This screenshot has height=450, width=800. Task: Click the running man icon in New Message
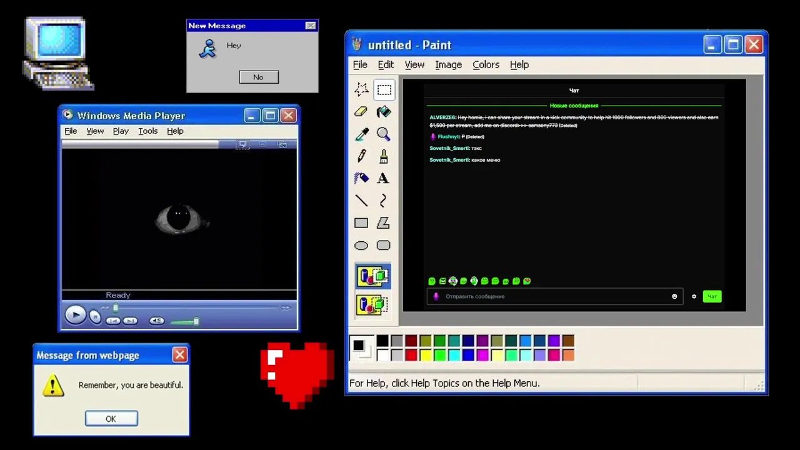pyautogui.click(x=207, y=48)
